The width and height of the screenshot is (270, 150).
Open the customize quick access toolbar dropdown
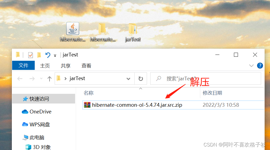click(55, 55)
